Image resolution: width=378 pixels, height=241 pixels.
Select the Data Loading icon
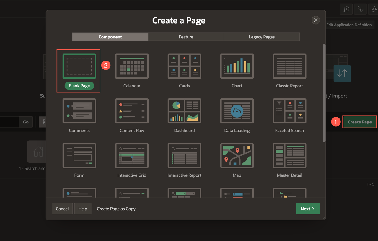(237, 111)
